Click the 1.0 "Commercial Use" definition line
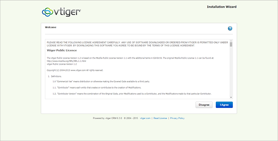 coord(101,82)
